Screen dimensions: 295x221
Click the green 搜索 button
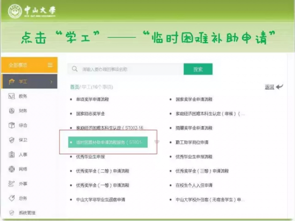[198, 69]
